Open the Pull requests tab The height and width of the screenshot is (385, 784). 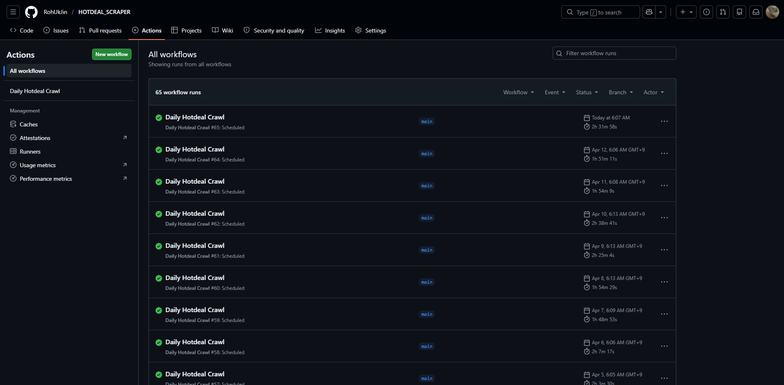click(x=100, y=30)
